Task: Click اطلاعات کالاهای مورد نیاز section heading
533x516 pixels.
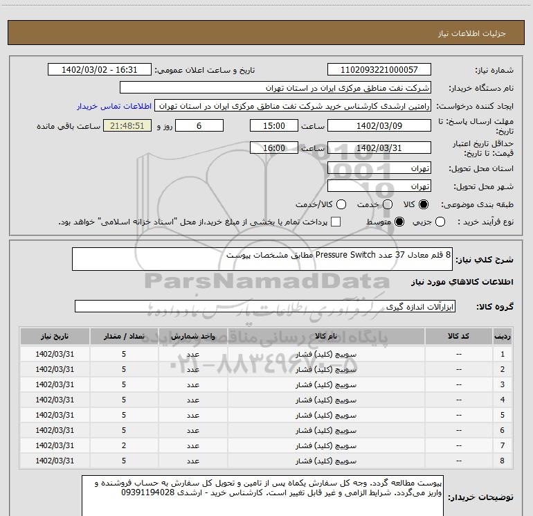Action: click(x=462, y=282)
